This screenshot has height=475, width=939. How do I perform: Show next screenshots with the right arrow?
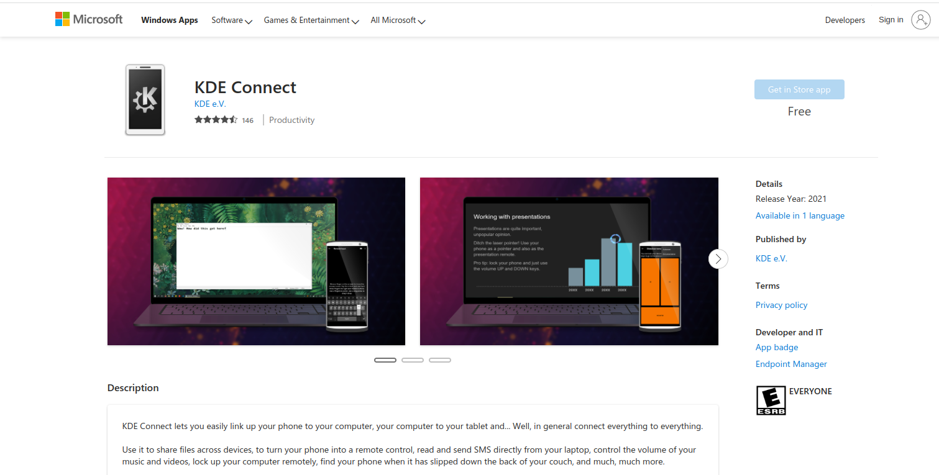[718, 259]
